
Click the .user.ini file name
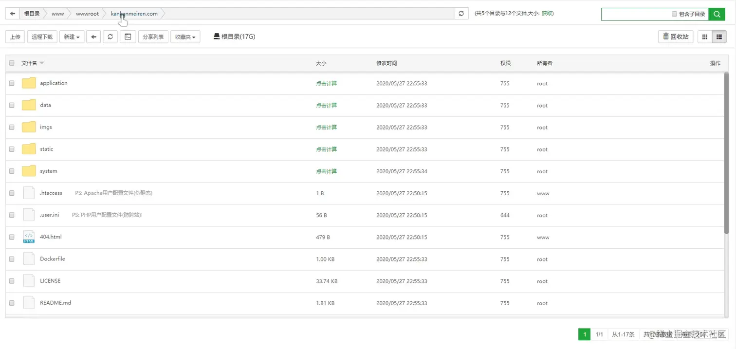49,215
